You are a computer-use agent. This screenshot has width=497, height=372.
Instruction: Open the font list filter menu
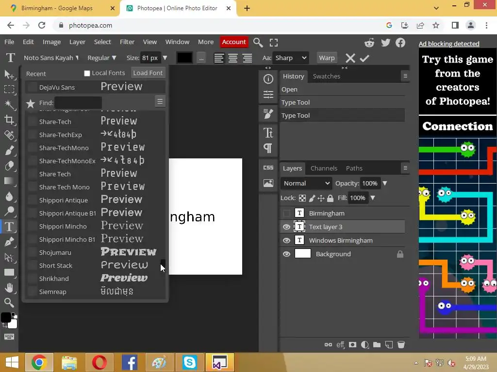[160, 102]
